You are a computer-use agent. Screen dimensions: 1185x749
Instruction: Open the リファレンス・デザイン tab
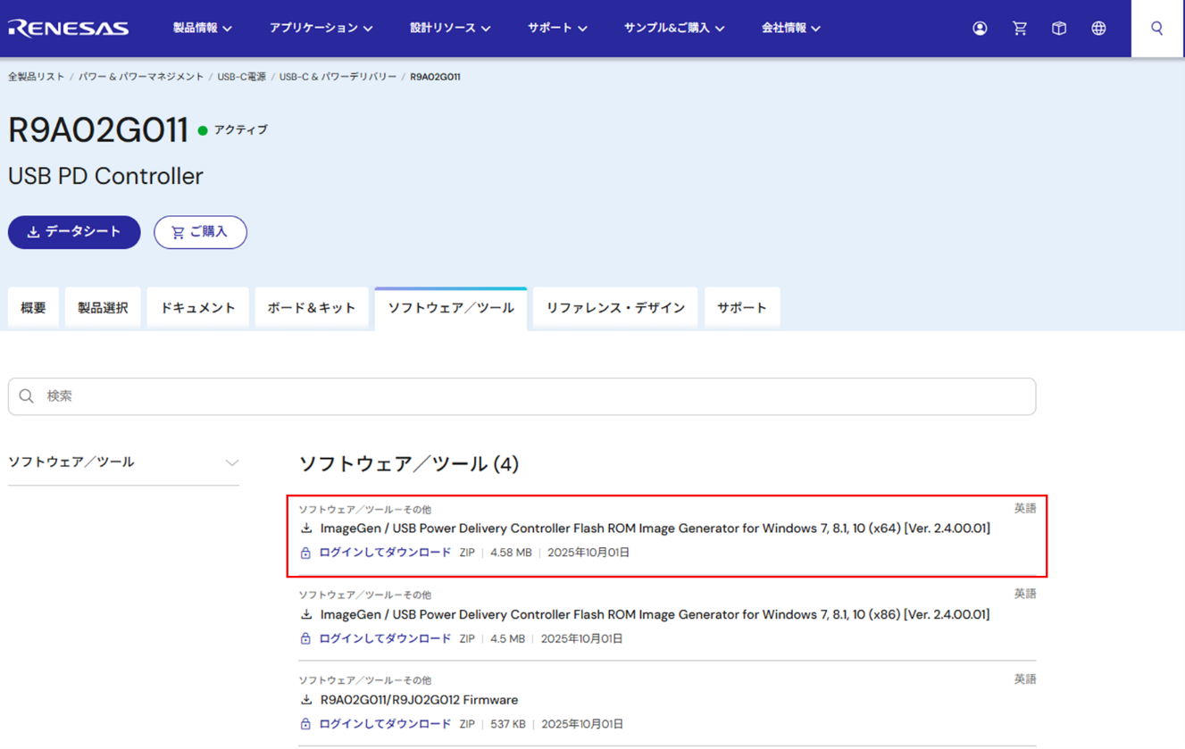coord(615,308)
